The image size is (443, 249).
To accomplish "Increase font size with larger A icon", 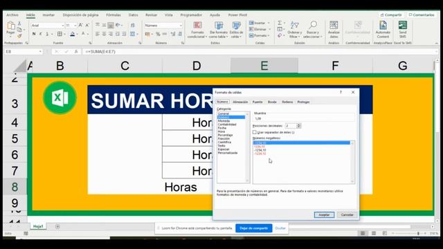I will [x=80, y=26].
